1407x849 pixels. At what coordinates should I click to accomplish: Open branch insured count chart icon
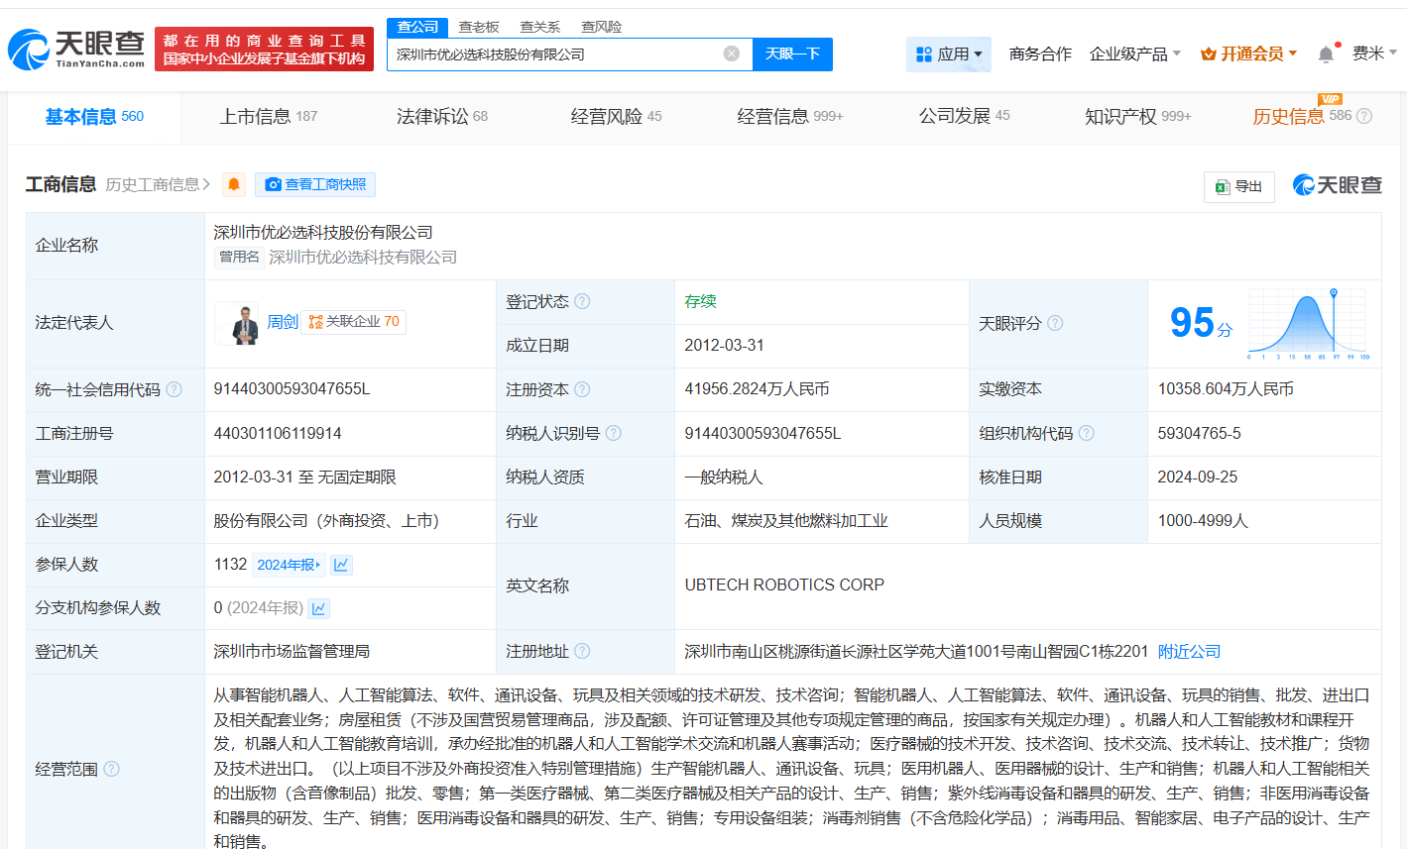pos(318,608)
